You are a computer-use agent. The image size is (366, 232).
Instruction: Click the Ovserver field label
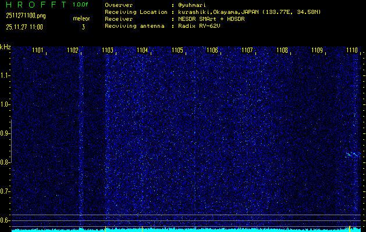point(119,5)
